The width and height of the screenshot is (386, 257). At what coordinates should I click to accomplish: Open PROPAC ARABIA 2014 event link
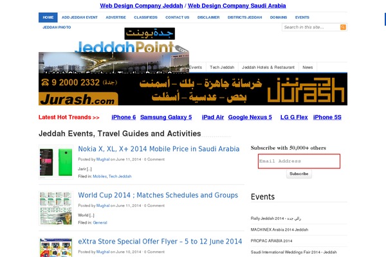[x=271, y=241]
